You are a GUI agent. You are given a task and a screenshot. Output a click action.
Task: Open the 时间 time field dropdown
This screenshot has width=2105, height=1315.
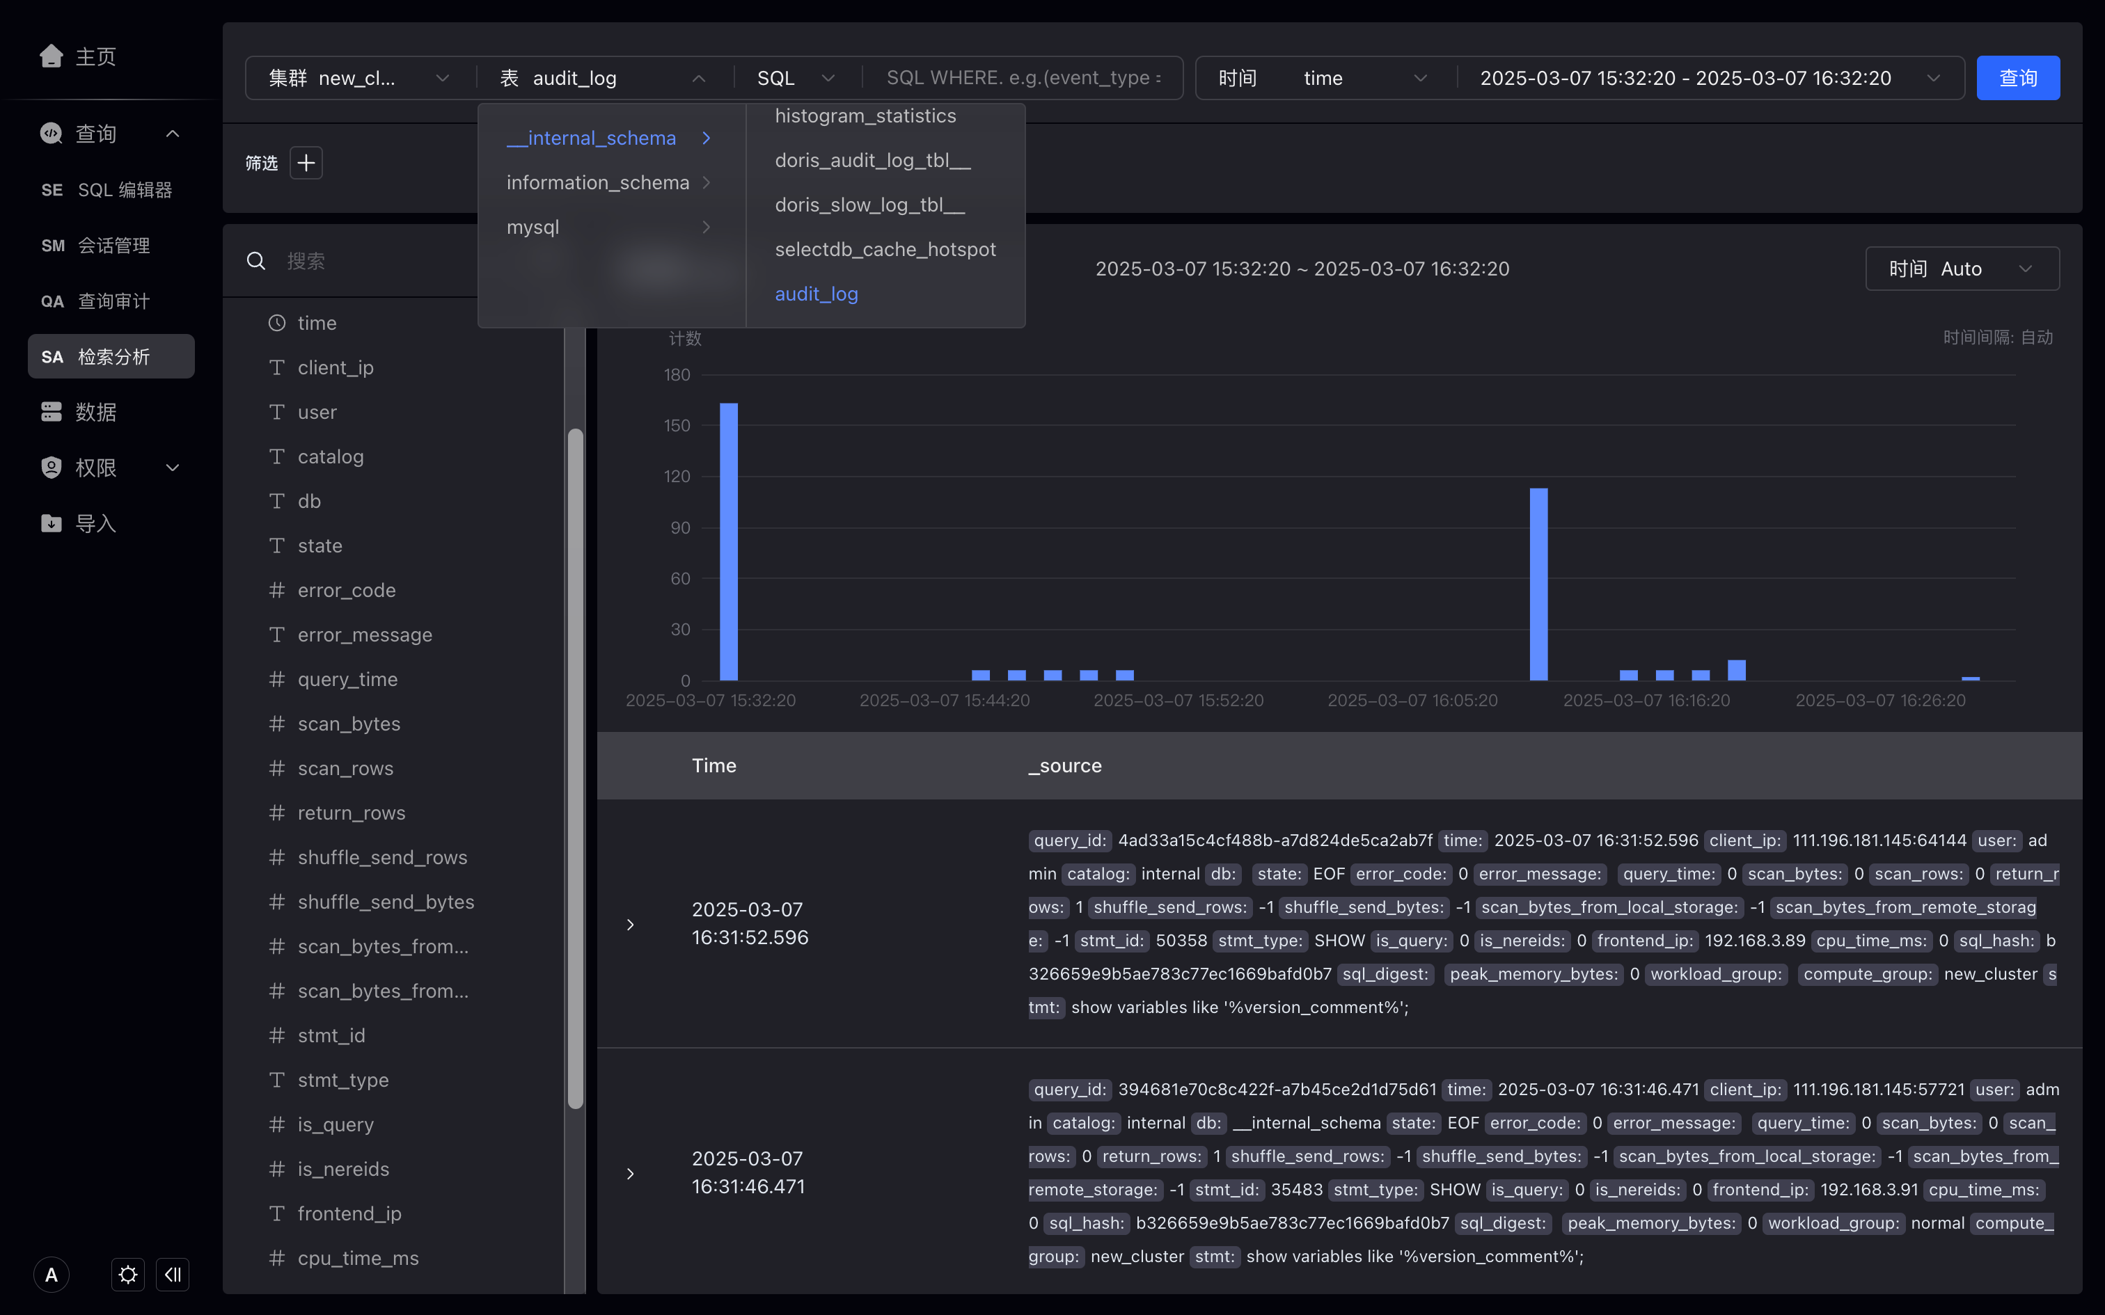point(1325,78)
